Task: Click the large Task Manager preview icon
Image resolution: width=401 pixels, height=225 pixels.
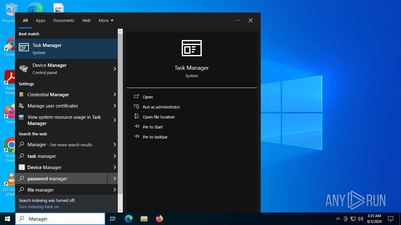Action: tap(192, 48)
